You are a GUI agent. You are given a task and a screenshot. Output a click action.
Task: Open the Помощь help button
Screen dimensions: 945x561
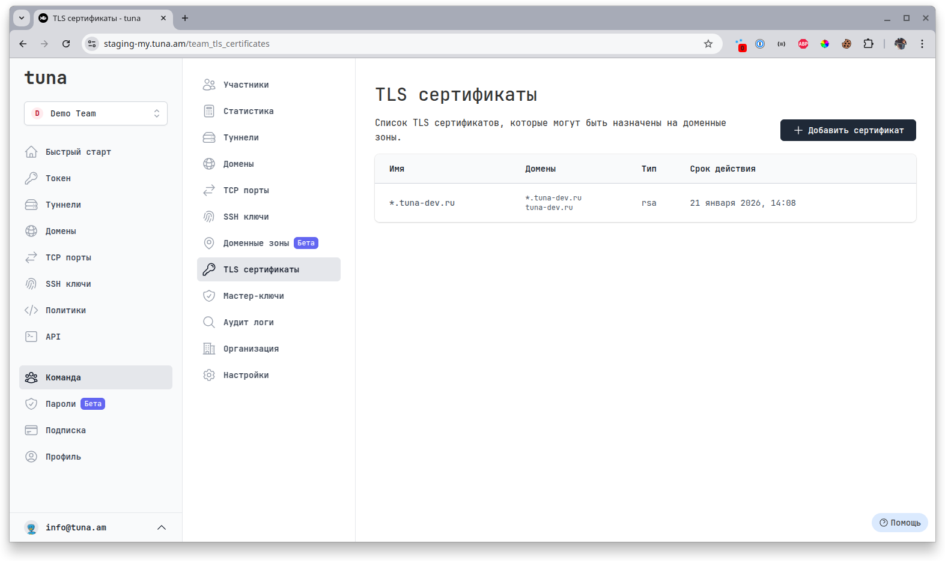click(x=899, y=523)
